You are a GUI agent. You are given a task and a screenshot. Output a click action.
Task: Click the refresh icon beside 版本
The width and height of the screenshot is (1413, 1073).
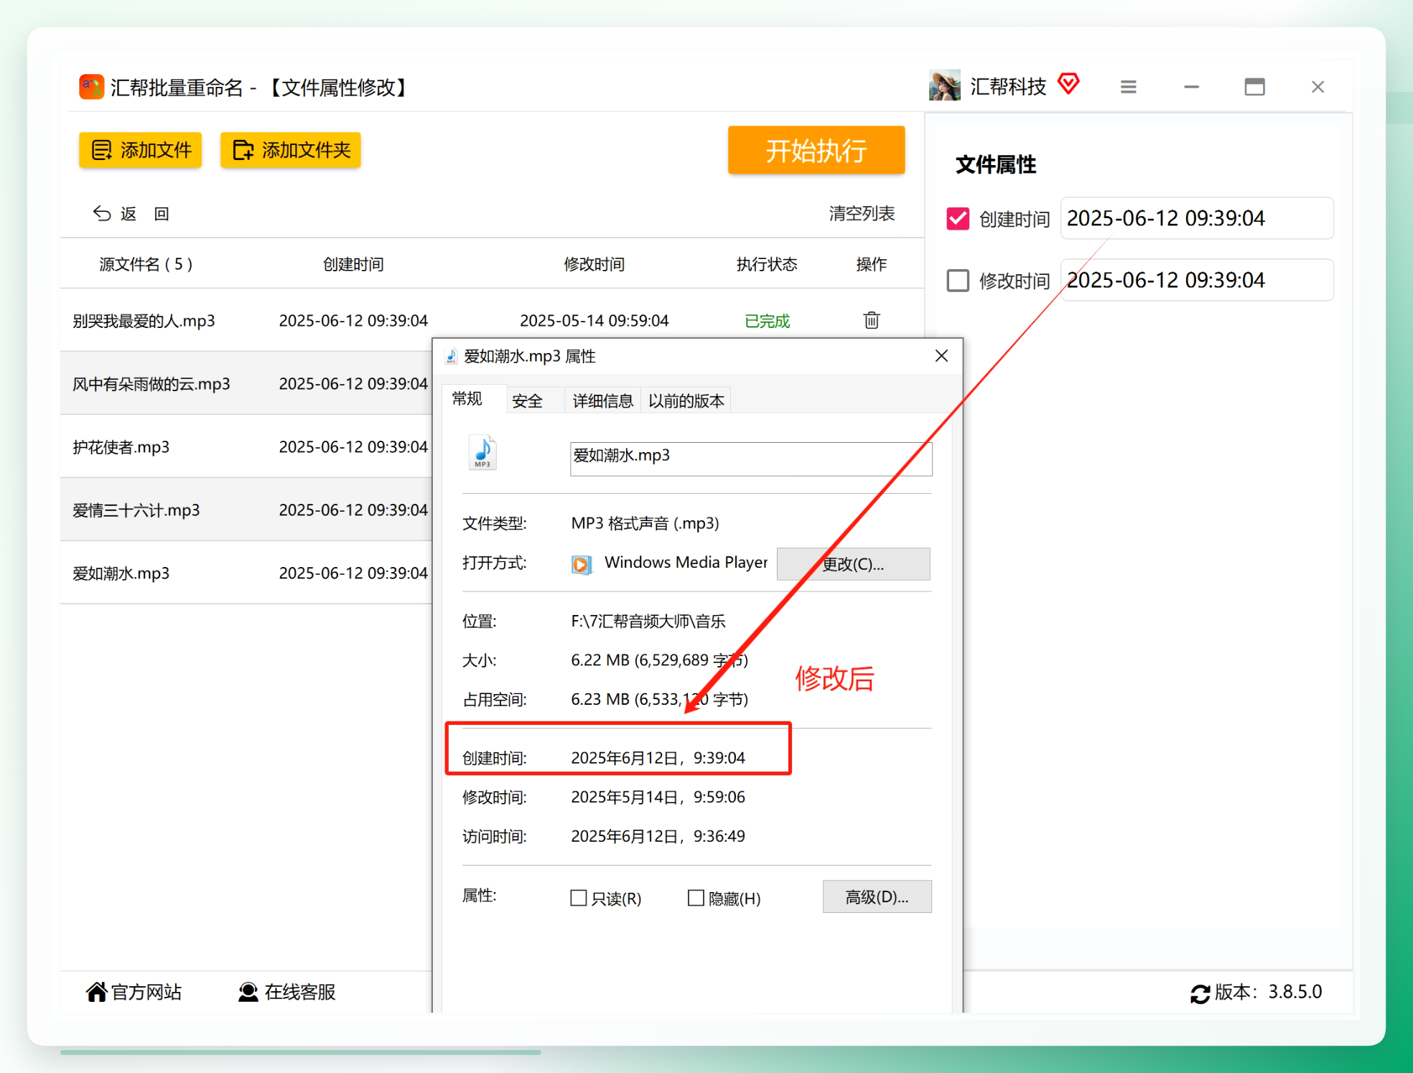pos(1200,993)
